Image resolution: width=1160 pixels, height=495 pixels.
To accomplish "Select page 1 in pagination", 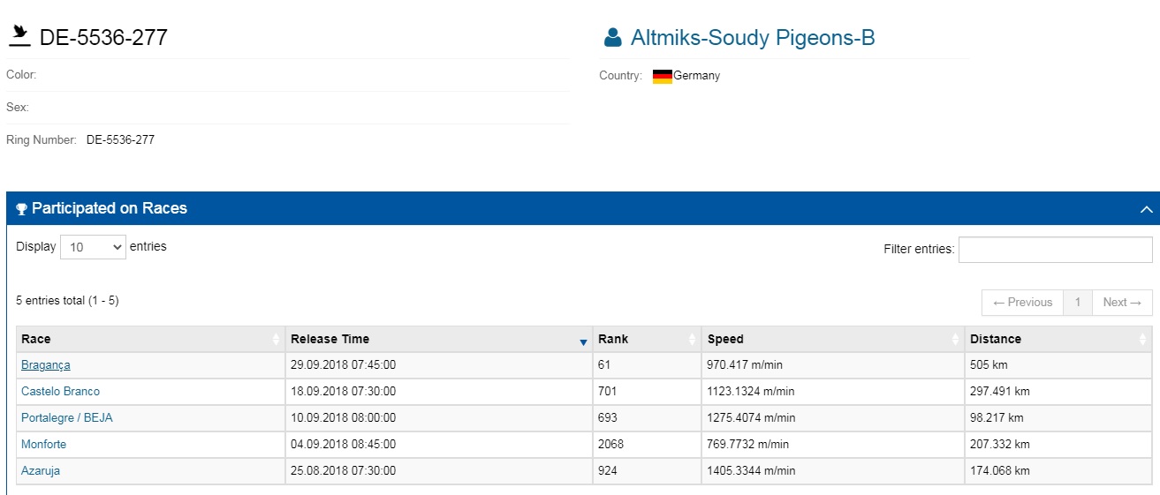I will coord(1077,303).
